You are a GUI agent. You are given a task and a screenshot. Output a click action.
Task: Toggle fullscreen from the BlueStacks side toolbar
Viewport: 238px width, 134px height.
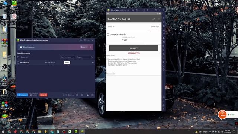coord(164,14)
